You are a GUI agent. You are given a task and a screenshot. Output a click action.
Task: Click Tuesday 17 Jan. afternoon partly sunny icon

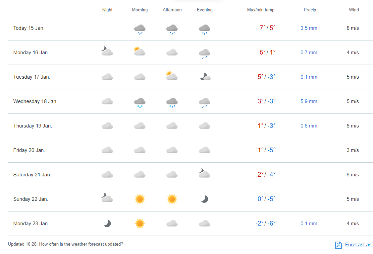click(x=172, y=76)
